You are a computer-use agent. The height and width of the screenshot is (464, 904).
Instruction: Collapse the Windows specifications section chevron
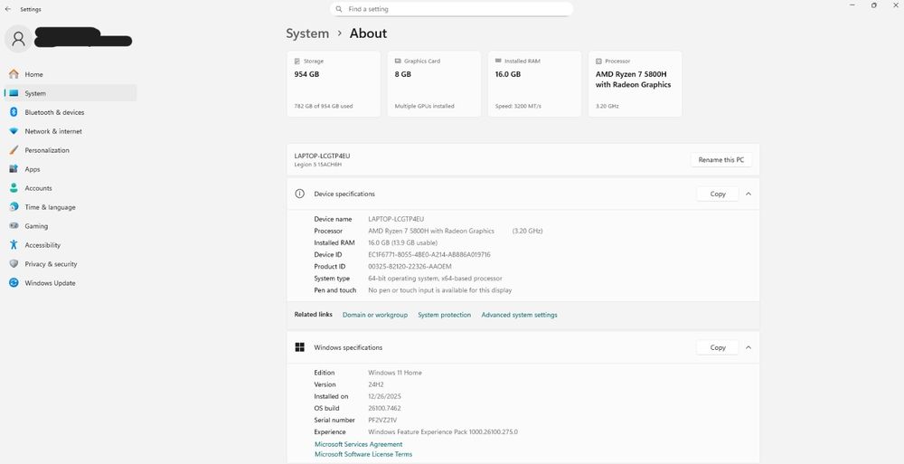point(749,347)
